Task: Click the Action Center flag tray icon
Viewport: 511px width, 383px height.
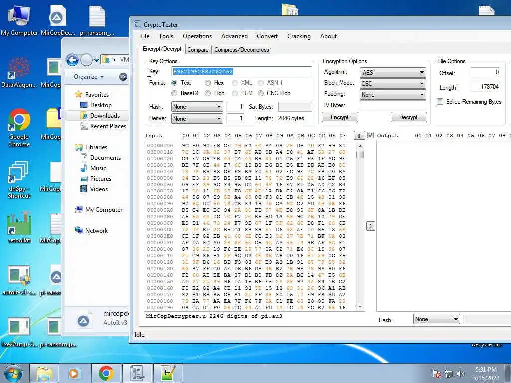Action: [437, 374]
